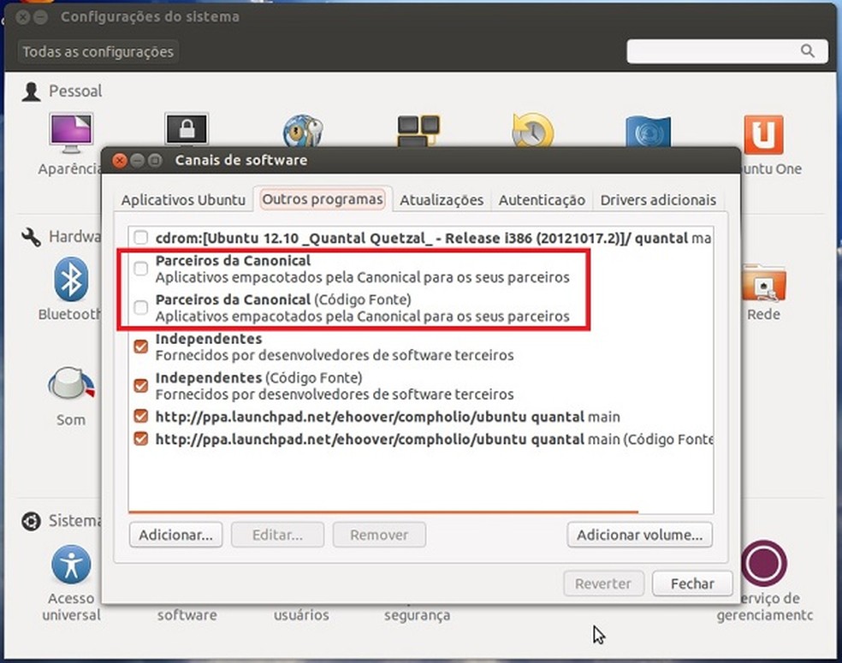The image size is (842, 663).
Task: Open the blue online accounts icon
Action: pos(648,132)
